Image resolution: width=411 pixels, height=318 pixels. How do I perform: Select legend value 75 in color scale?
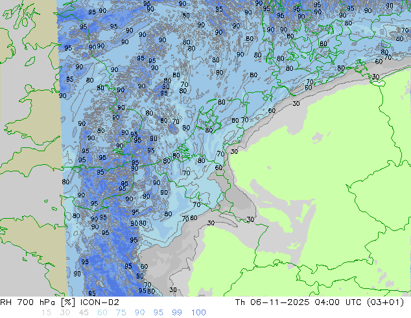point(121,313)
